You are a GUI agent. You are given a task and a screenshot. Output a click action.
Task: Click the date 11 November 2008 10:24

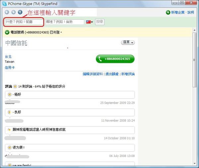(118, 120)
